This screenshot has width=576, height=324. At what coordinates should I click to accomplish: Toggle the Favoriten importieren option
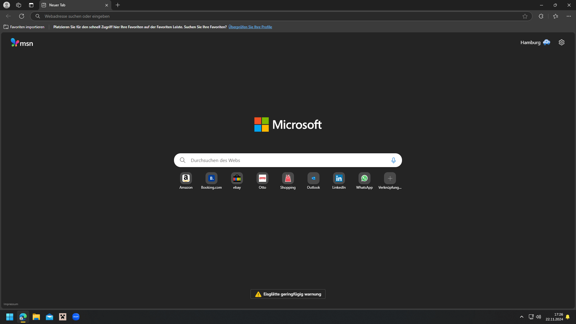click(x=24, y=27)
